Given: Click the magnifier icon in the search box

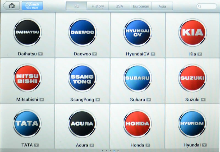Looking at the screenshot, I should (200, 6).
